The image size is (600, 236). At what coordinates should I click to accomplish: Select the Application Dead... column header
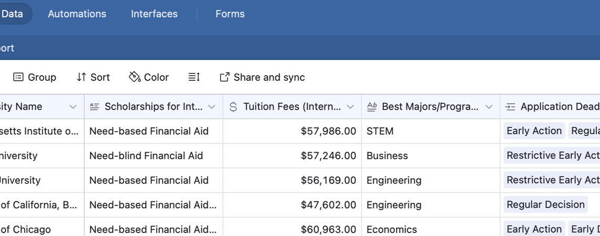(550, 106)
